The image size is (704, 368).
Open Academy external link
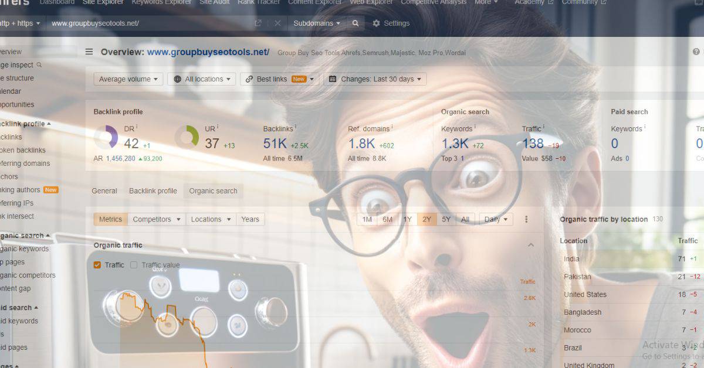tap(533, 2)
